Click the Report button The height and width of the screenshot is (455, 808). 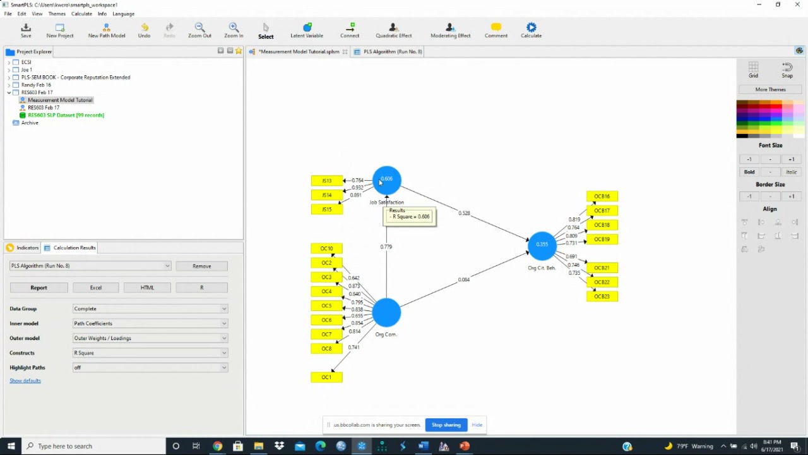point(39,288)
